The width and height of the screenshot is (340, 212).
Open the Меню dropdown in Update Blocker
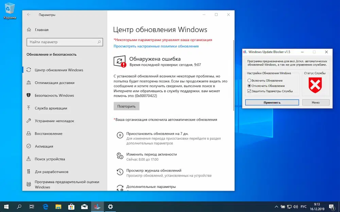(x=316, y=102)
